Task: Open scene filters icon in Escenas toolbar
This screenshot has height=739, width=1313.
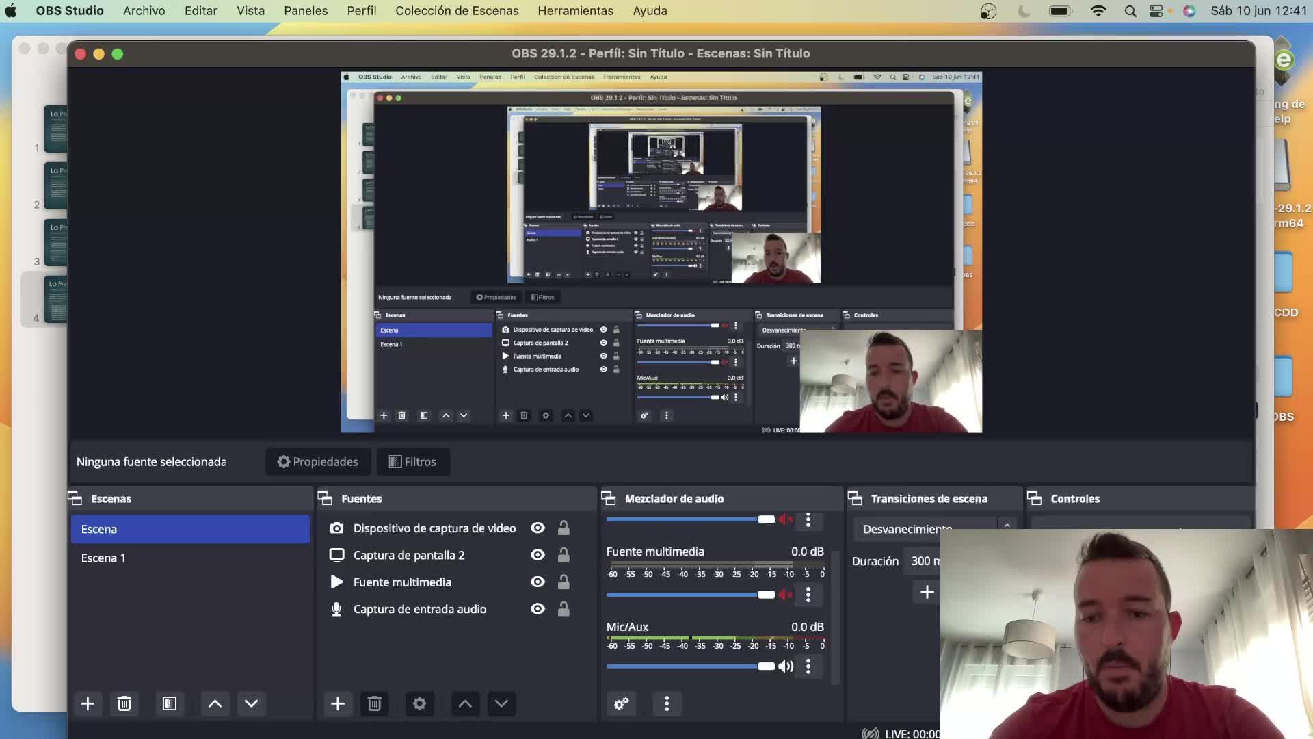Action: coord(169,703)
